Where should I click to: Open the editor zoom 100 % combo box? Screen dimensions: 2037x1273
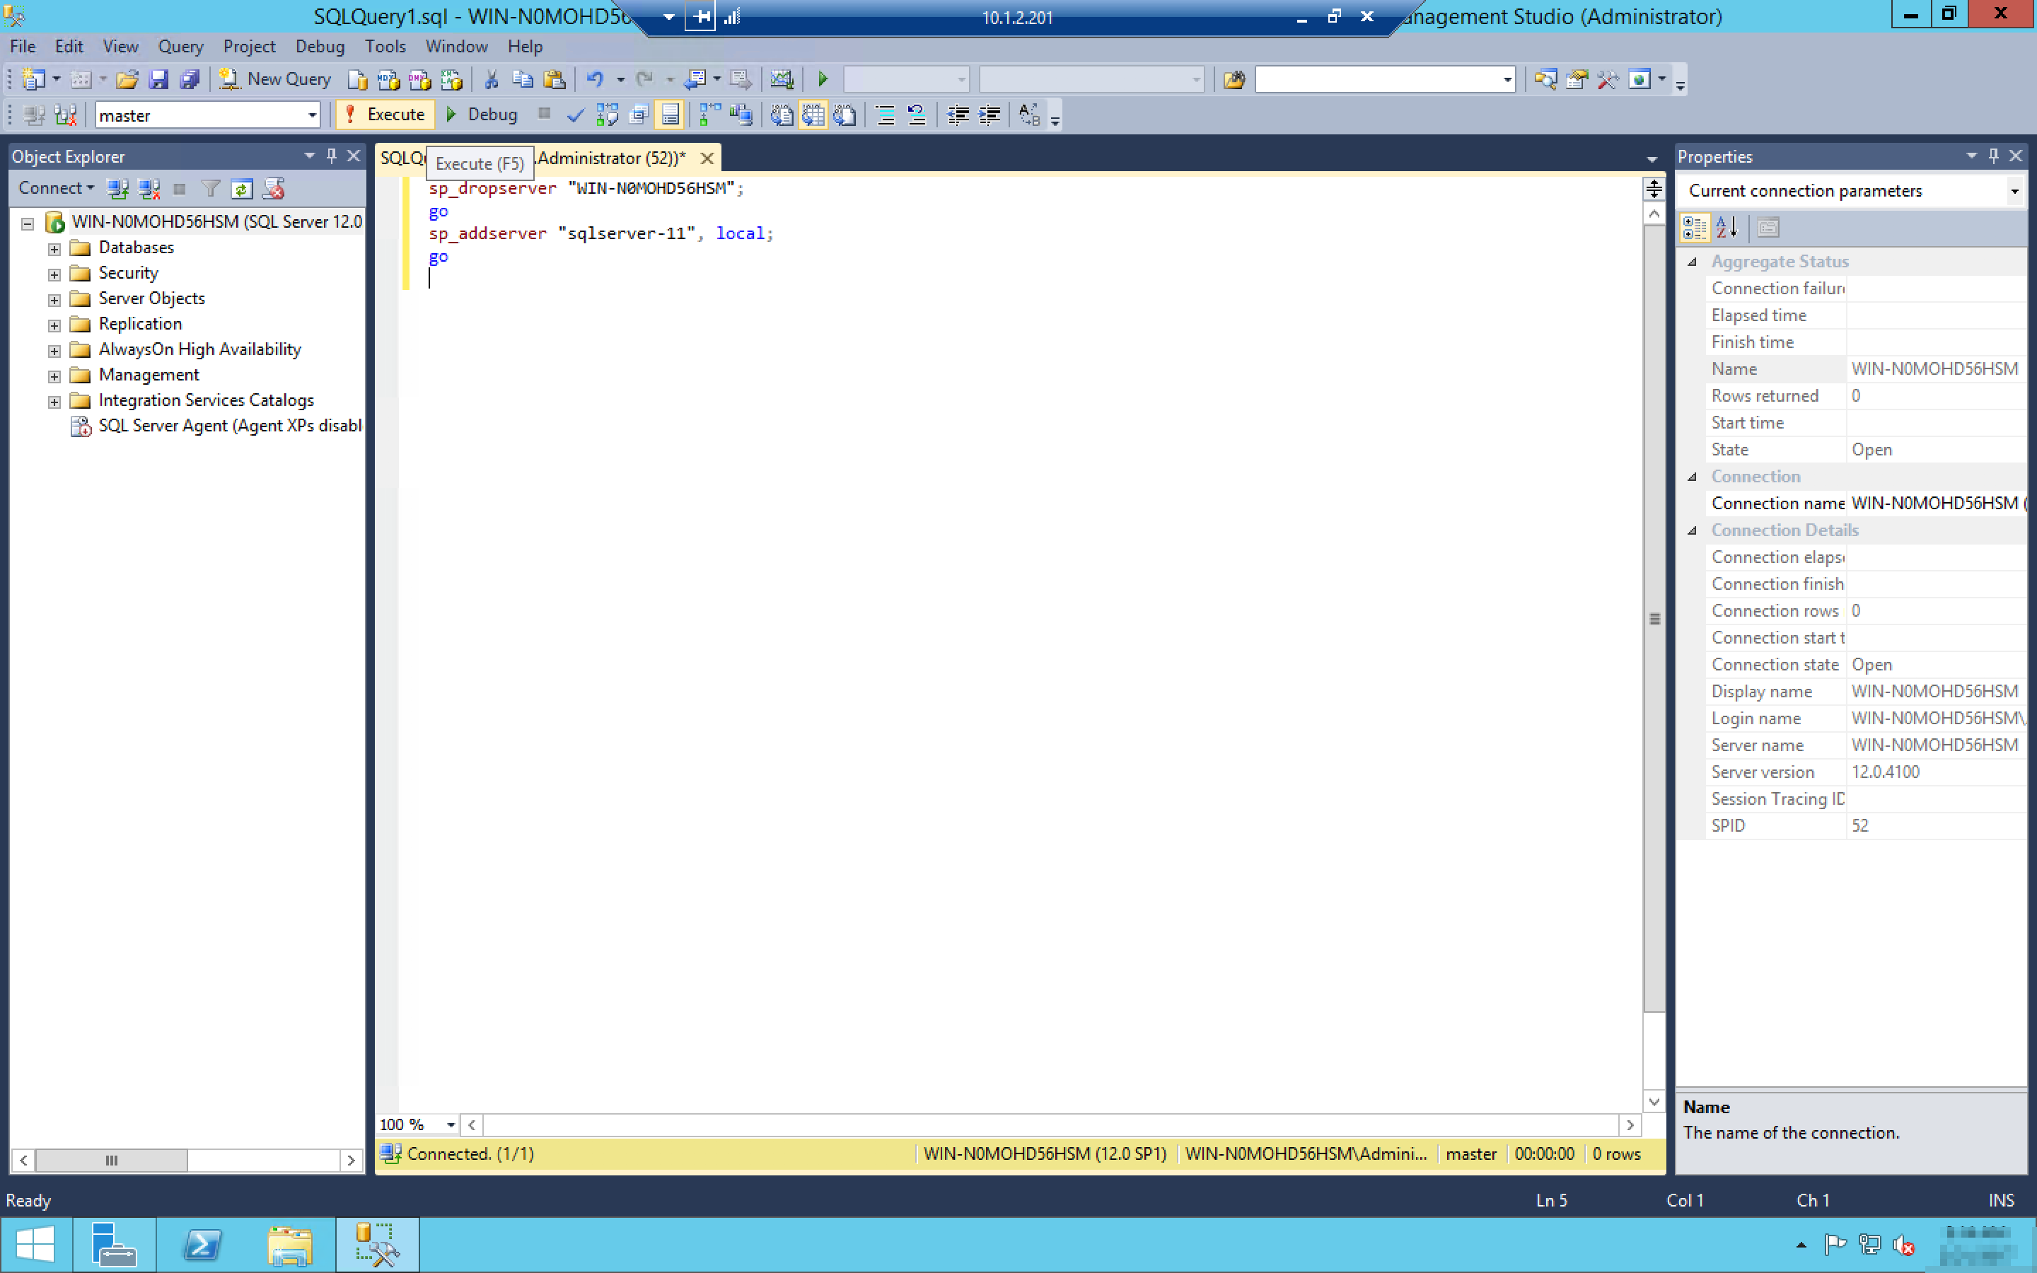point(451,1124)
